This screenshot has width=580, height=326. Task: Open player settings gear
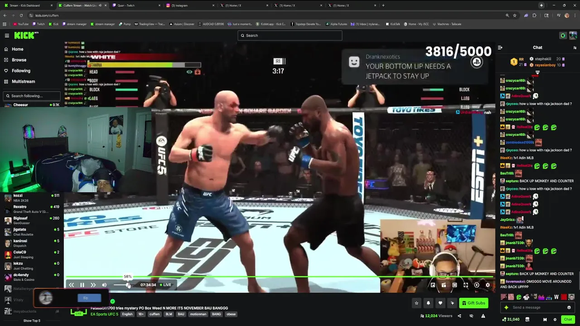click(x=488, y=285)
